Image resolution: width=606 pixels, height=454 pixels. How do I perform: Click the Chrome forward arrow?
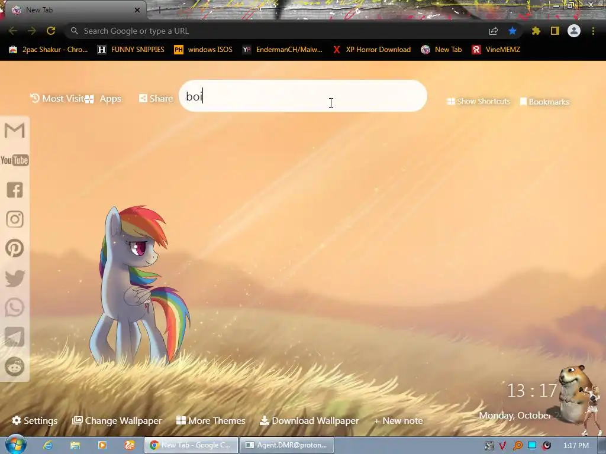[x=32, y=31]
